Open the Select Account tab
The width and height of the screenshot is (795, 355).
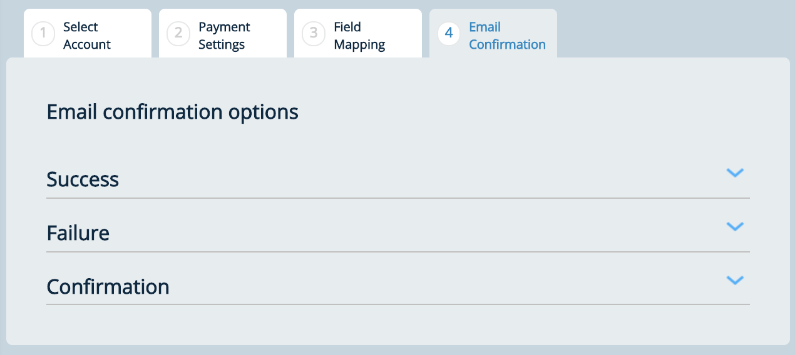pyautogui.click(x=87, y=36)
